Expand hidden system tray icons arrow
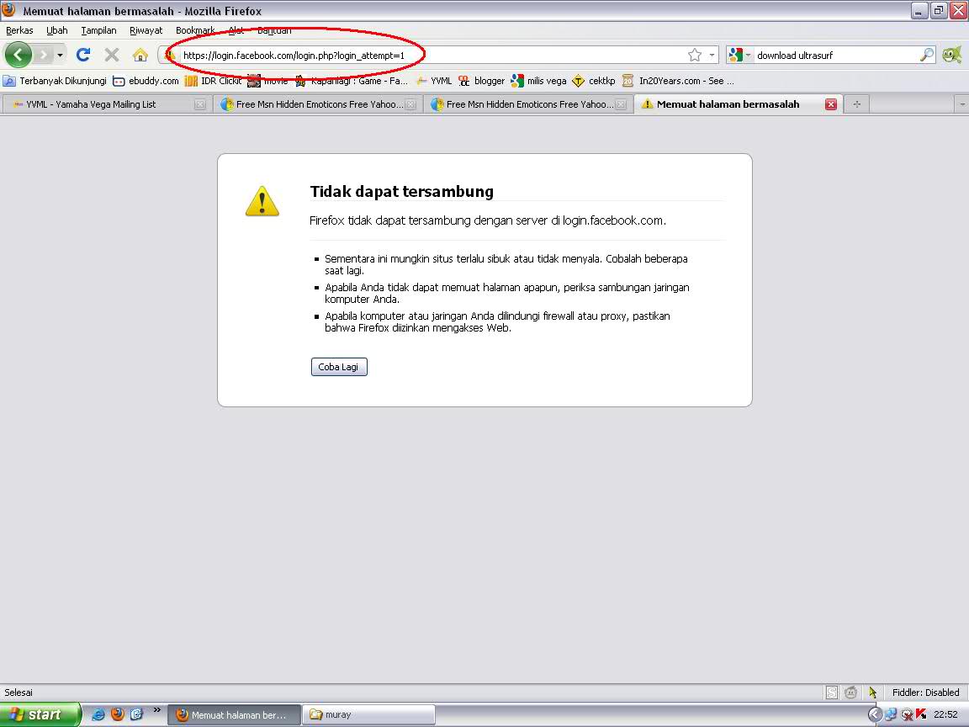The image size is (969, 727). 875,714
